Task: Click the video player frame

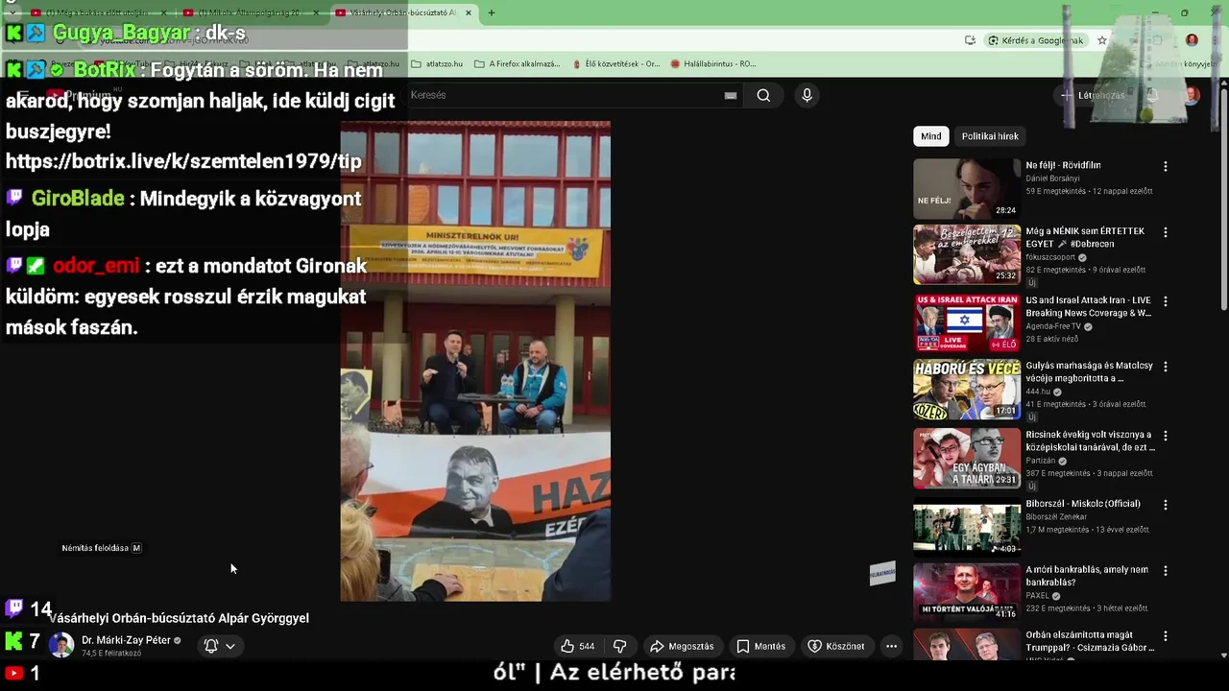Action: tap(475, 361)
